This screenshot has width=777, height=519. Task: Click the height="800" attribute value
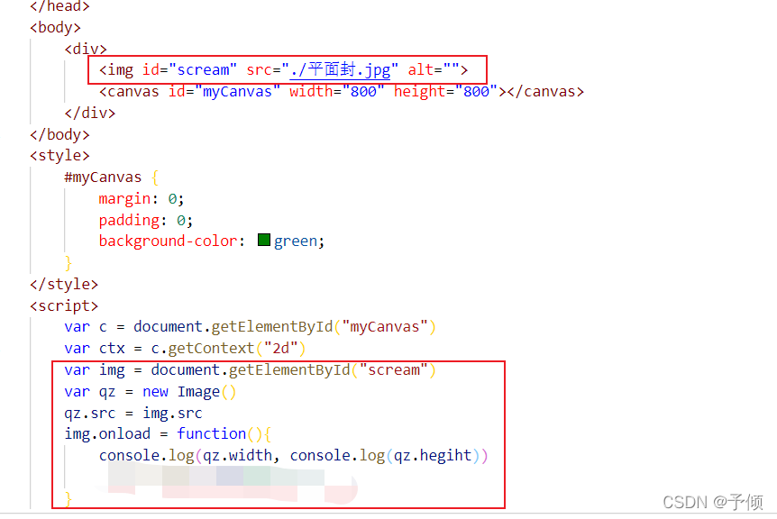(x=476, y=91)
